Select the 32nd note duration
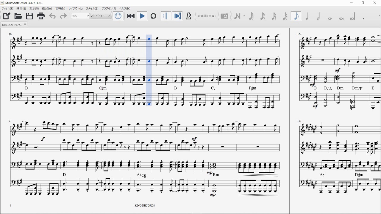This screenshot has height=214, width=381. click(274, 16)
